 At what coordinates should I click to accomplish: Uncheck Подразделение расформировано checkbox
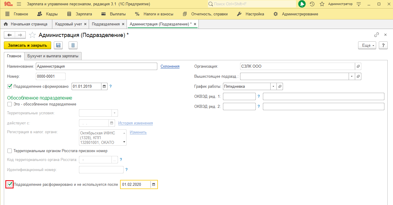(x=10, y=185)
